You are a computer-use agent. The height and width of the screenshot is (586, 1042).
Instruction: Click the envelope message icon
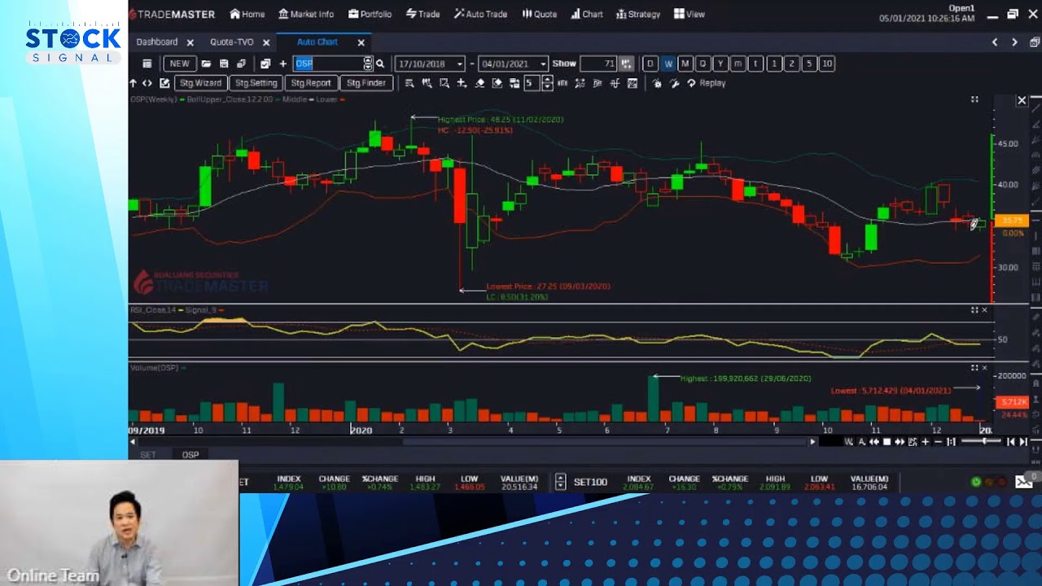[1023, 481]
